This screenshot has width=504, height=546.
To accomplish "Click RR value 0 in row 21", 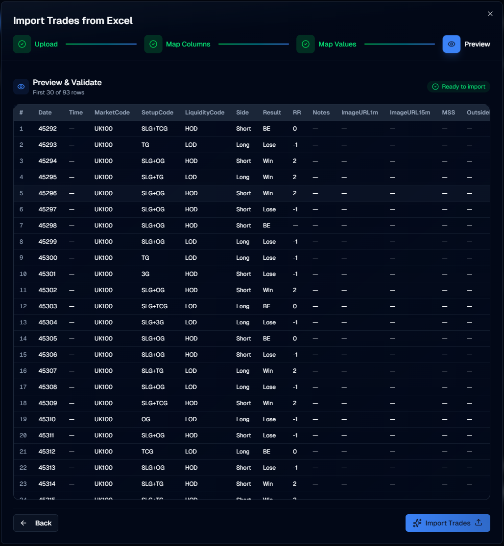I will click(295, 451).
